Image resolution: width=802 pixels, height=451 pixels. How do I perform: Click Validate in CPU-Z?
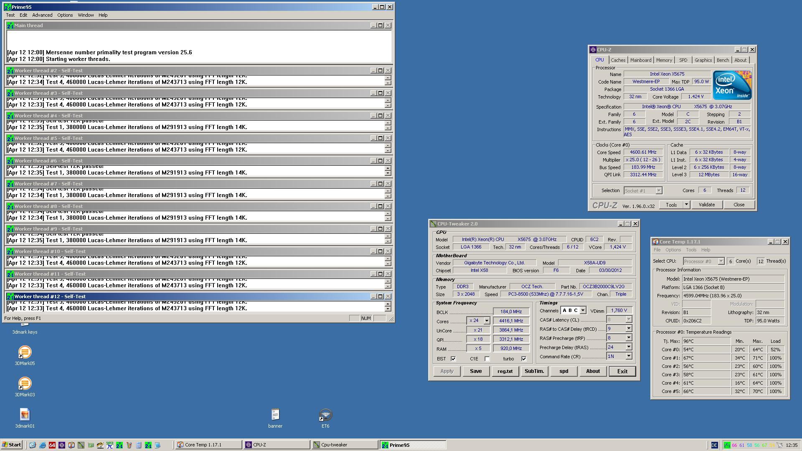pos(706,205)
